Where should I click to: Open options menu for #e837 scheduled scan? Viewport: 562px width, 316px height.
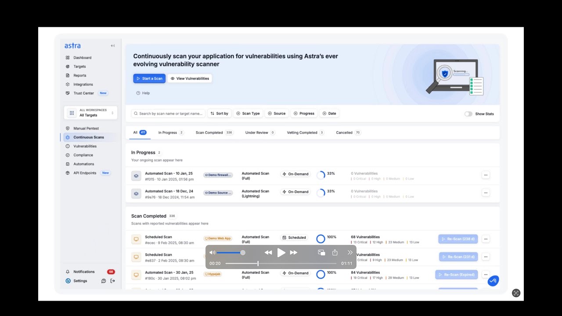(486, 257)
